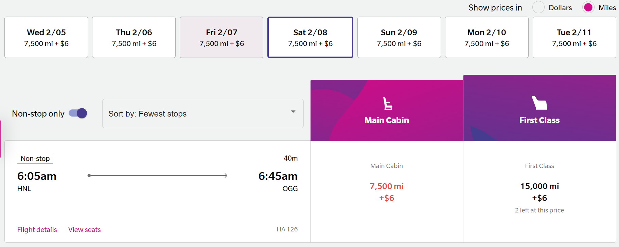Click the Main Cabin seat icon
619x247 pixels.
click(387, 103)
